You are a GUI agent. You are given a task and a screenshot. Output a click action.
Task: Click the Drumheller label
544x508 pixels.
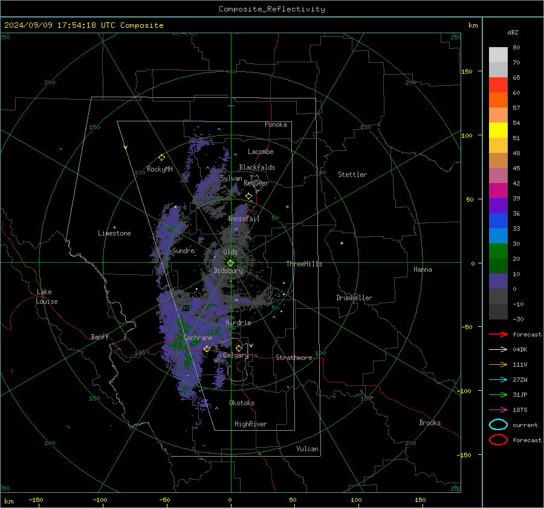click(354, 298)
